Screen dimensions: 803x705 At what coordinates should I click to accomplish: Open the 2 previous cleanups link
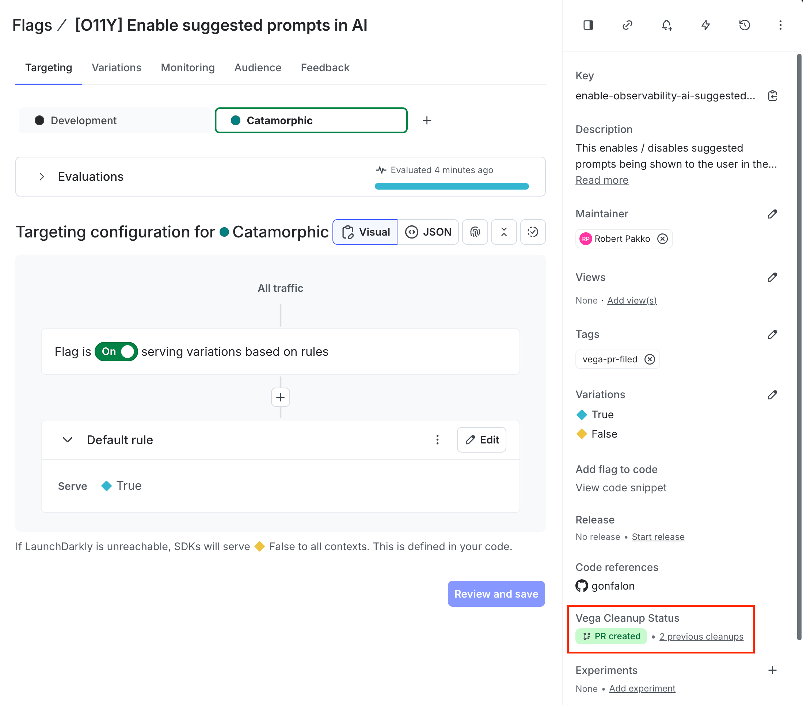pos(701,636)
